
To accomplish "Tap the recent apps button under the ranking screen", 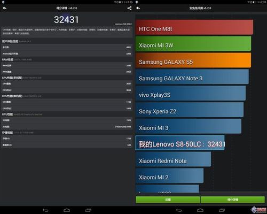I will click(x=222, y=210).
